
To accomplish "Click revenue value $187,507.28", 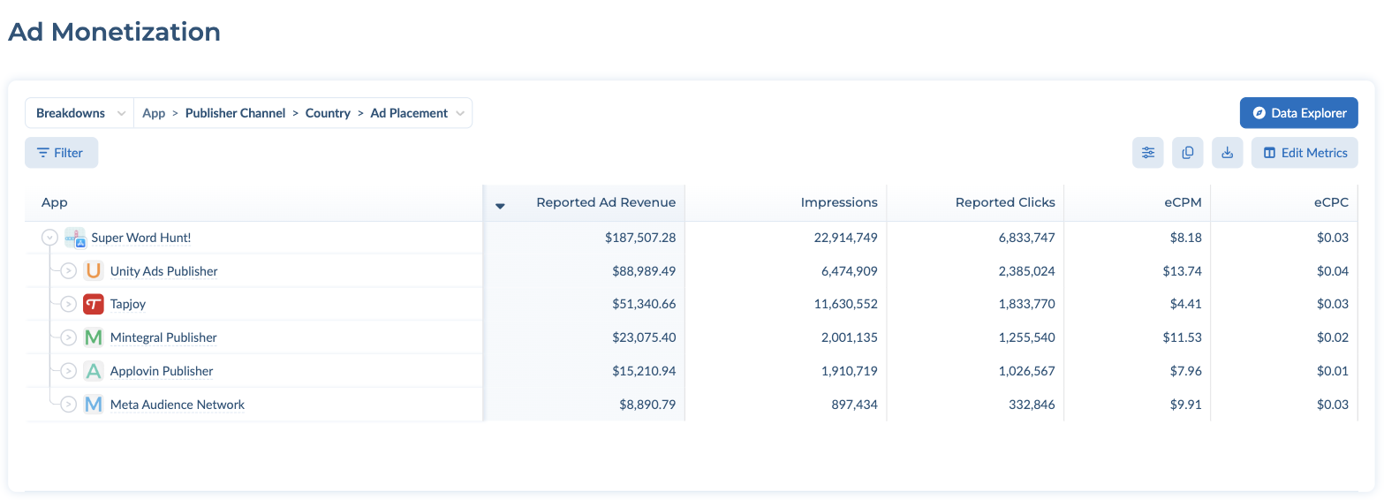I will coord(640,238).
